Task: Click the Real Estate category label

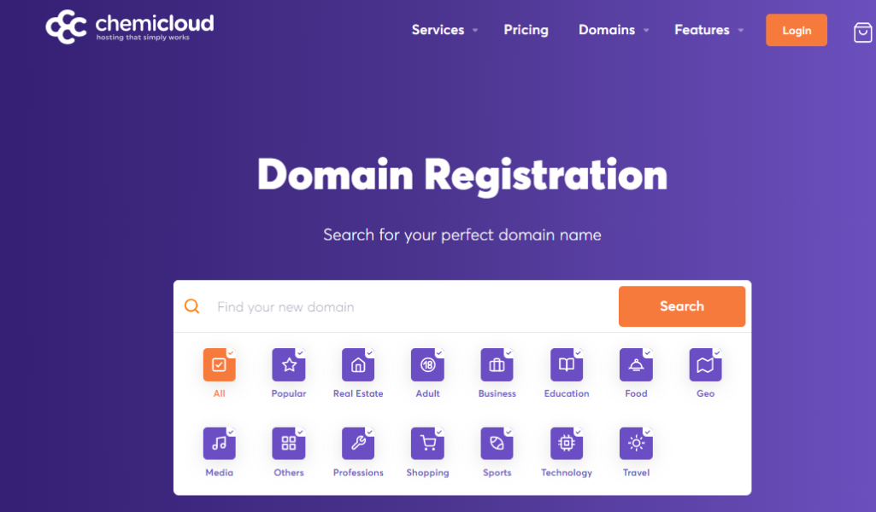Action: (x=358, y=393)
